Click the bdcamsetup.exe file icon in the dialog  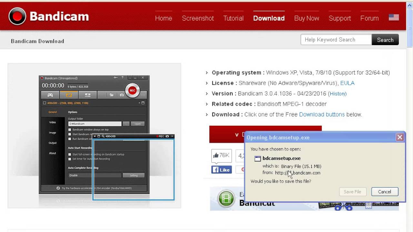pyautogui.click(x=257, y=159)
